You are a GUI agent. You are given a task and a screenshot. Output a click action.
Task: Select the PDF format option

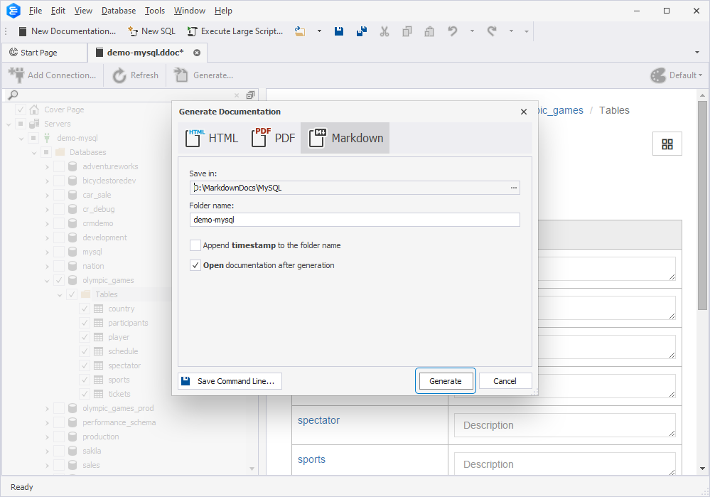pyautogui.click(x=274, y=138)
